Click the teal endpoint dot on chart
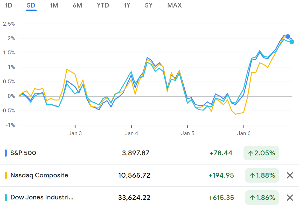This screenshot has width=299, height=209. click(292, 42)
